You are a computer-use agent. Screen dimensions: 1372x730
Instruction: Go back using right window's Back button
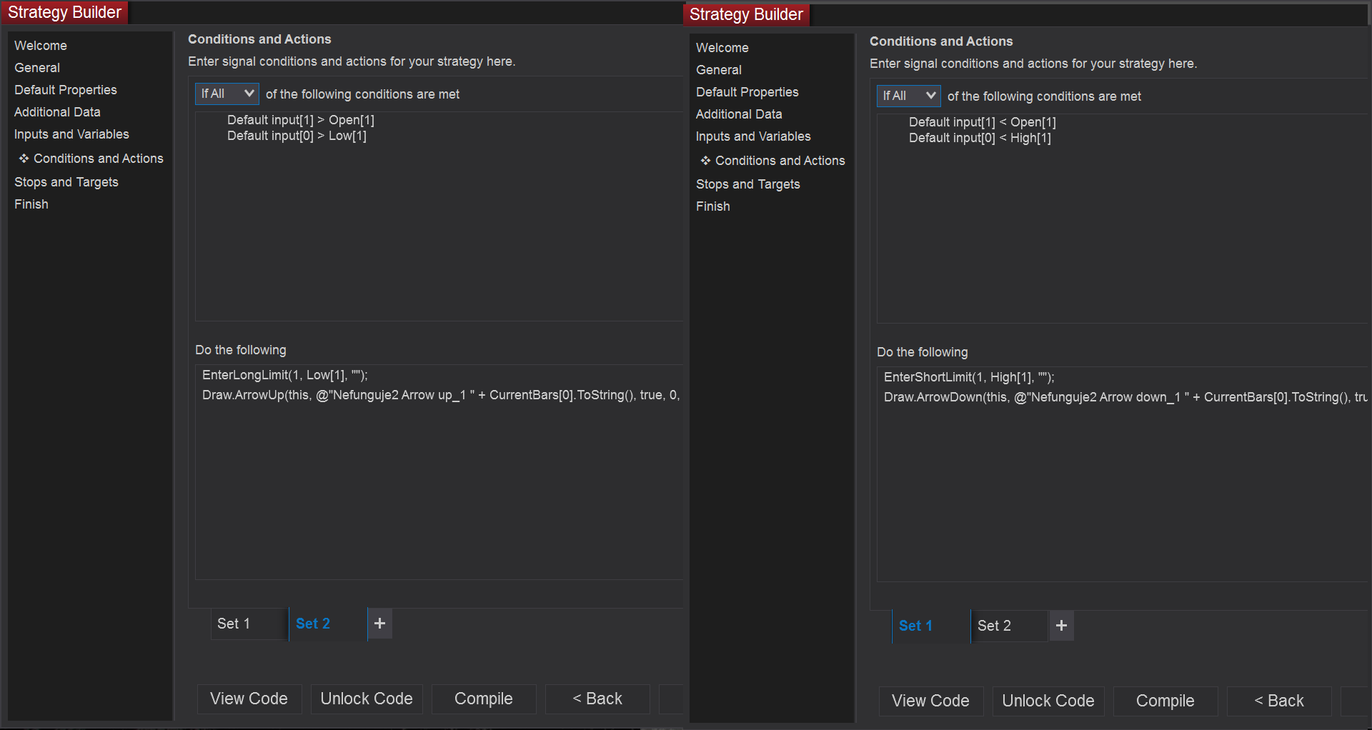[1278, 701]
